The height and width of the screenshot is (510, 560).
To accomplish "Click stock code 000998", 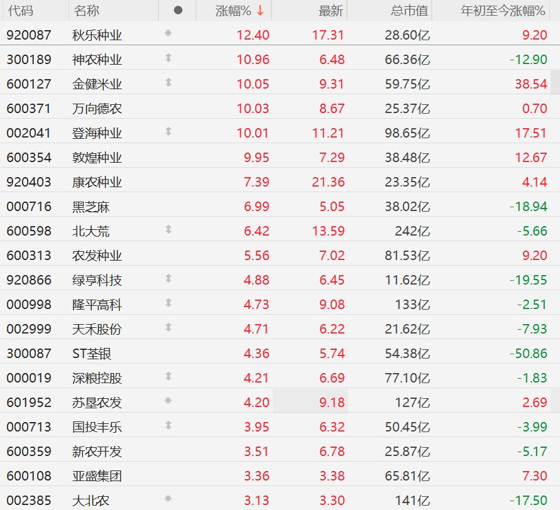I will 29,305.
